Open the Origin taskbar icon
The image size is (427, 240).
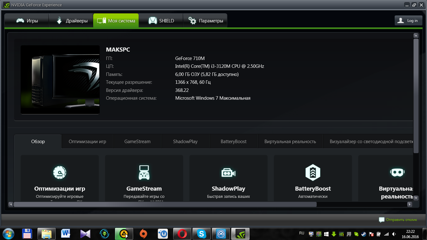click(x=143, y=234)
